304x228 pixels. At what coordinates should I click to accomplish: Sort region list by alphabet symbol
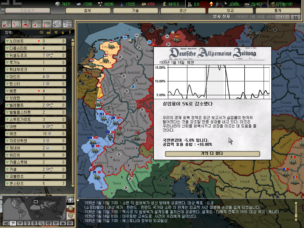42,32
